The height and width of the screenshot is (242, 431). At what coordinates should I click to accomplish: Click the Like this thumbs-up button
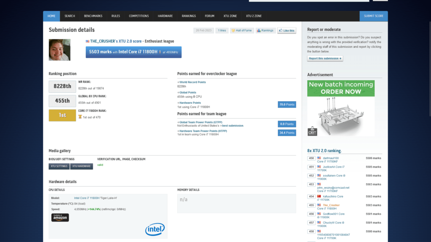pyautogui.click(x=287, y=30)
